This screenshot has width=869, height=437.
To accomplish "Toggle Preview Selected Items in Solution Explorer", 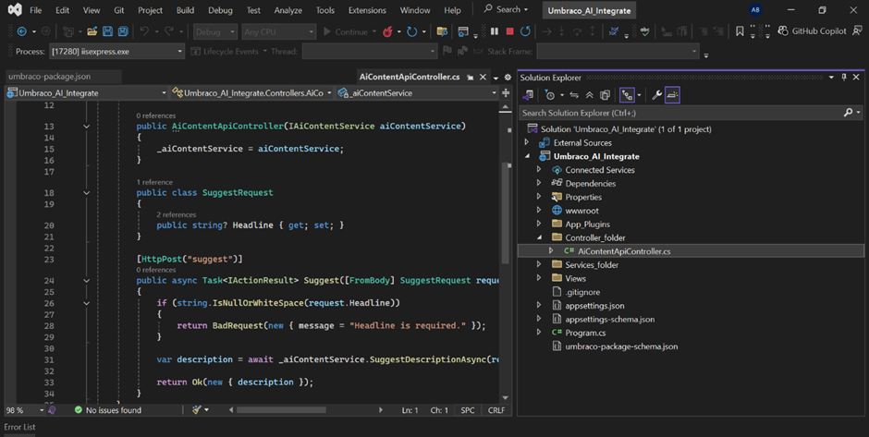I will pos(672,95).
